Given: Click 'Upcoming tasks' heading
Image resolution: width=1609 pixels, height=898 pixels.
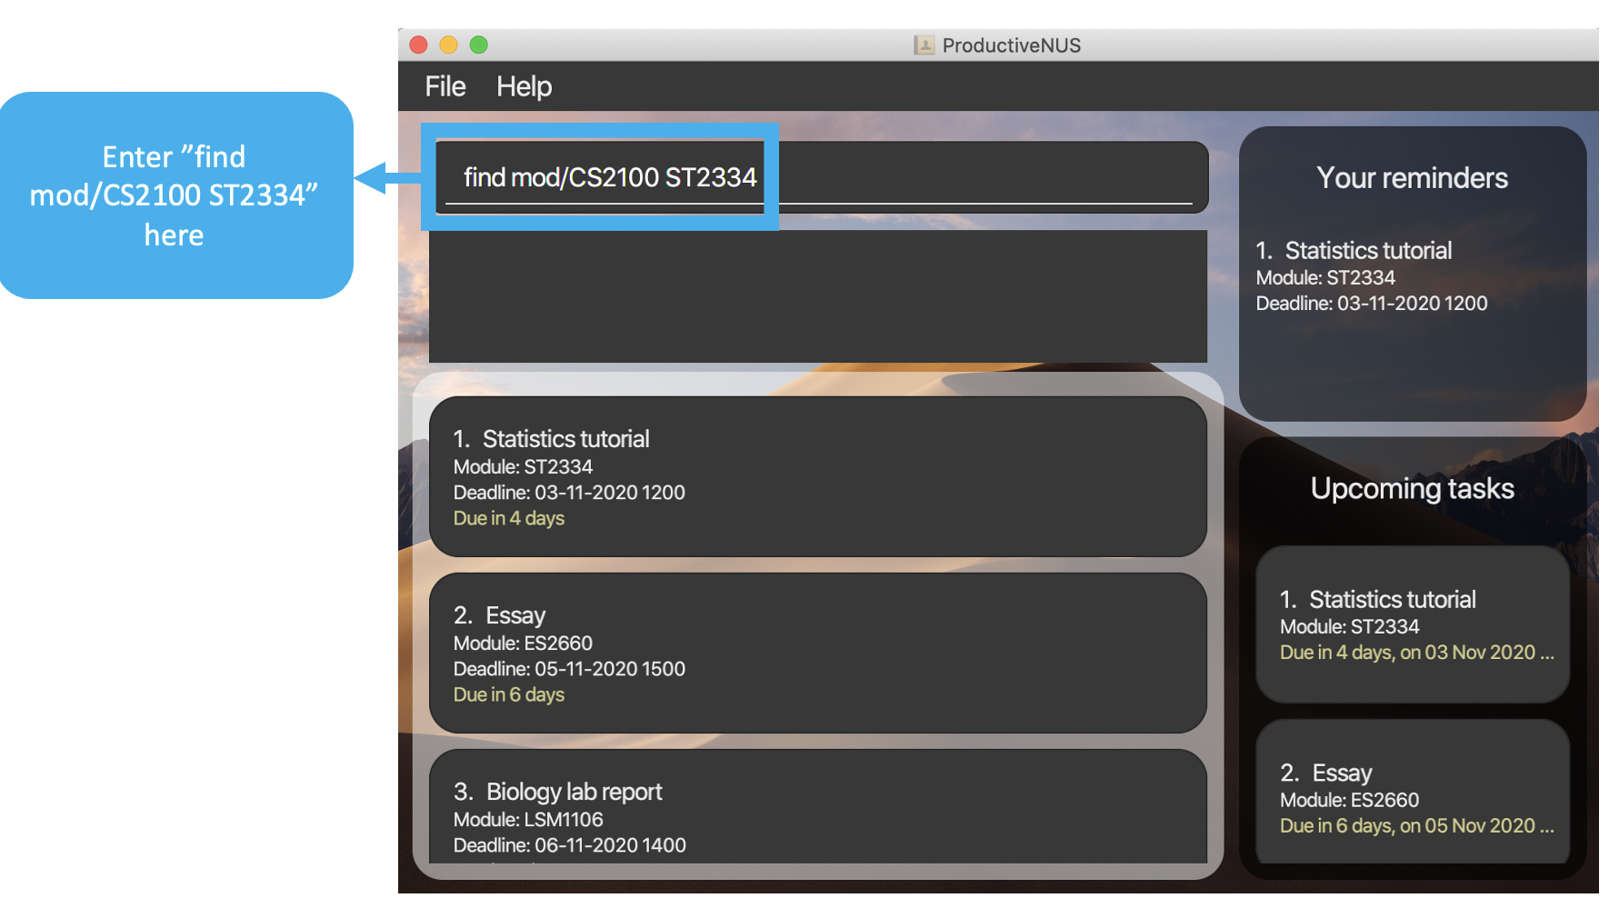Looking at the screenshot, I should coord(1412,489).
